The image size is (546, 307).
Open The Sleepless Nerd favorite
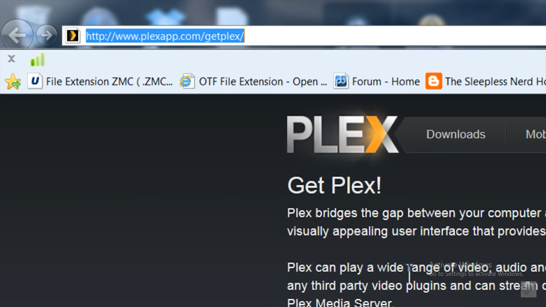pos(486,82)
